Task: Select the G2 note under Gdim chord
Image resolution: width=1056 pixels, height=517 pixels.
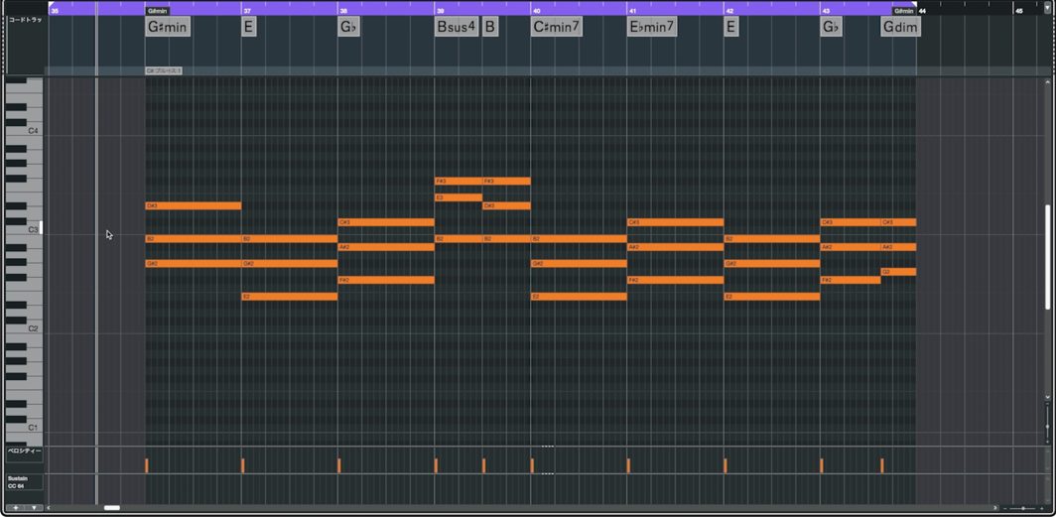Action: coord(898,271)
